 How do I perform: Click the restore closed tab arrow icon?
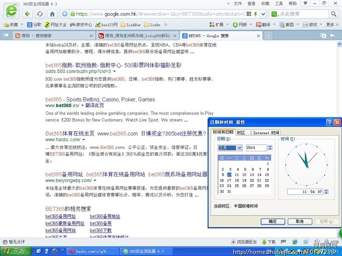[x=332, y=35]
